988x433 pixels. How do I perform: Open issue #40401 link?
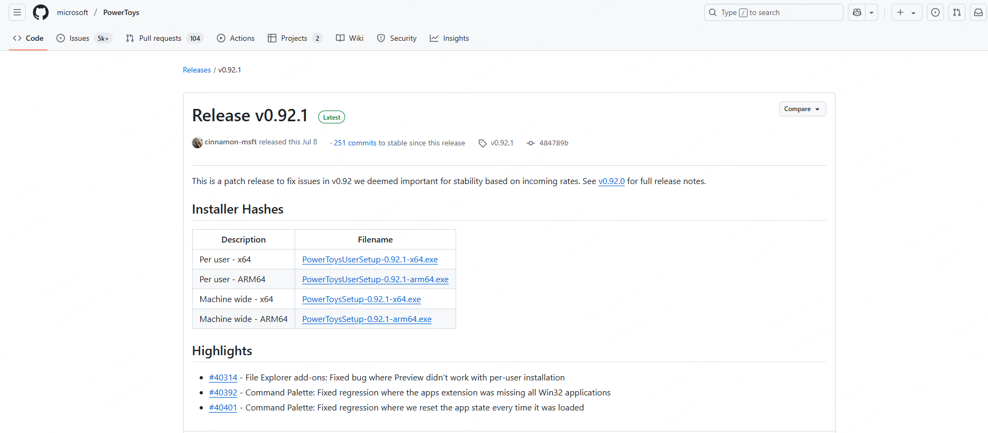click(223, 408)
